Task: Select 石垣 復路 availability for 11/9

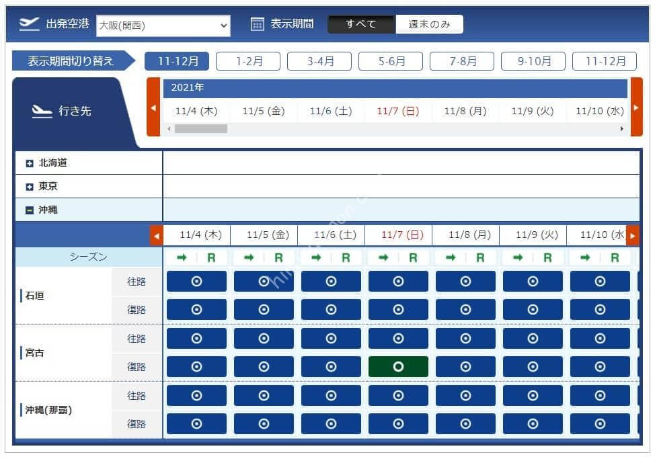Action: tap(533, 310)
